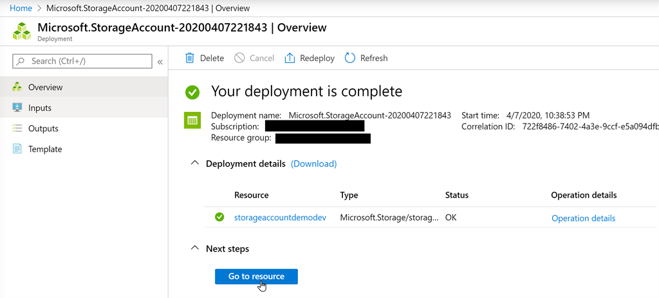The width and height of the screenshot is (659, 298).
Task: Open the Template menu item
Action: [84, 149]
